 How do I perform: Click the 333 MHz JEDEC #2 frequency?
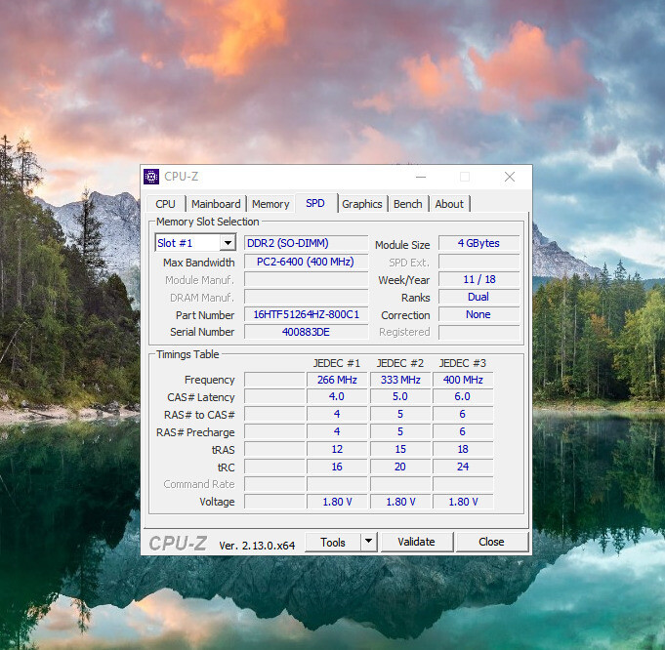click(x=400, y=380)
